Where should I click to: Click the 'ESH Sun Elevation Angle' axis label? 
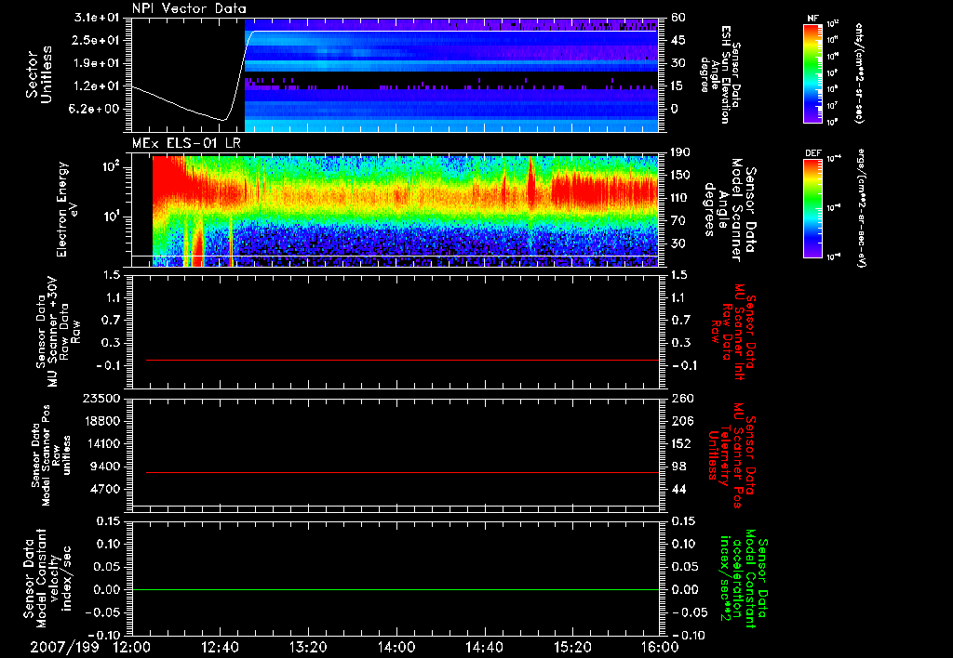(719, 74)
